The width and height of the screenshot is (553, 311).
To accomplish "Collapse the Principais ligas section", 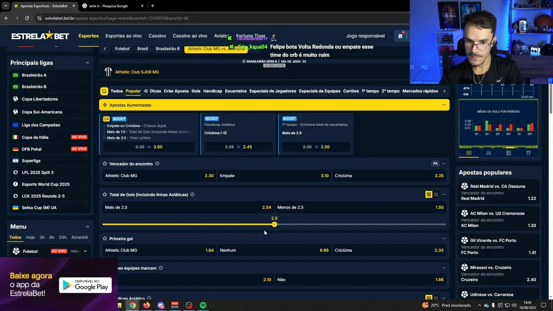I will click(87, 63).
